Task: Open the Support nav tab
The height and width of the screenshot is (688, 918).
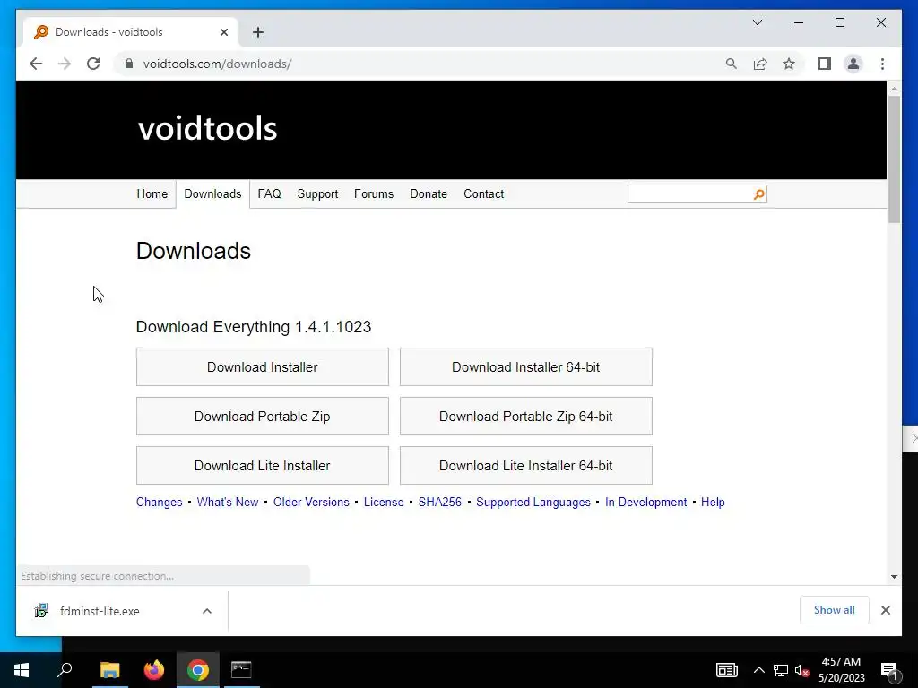Action: pos(317,193)
